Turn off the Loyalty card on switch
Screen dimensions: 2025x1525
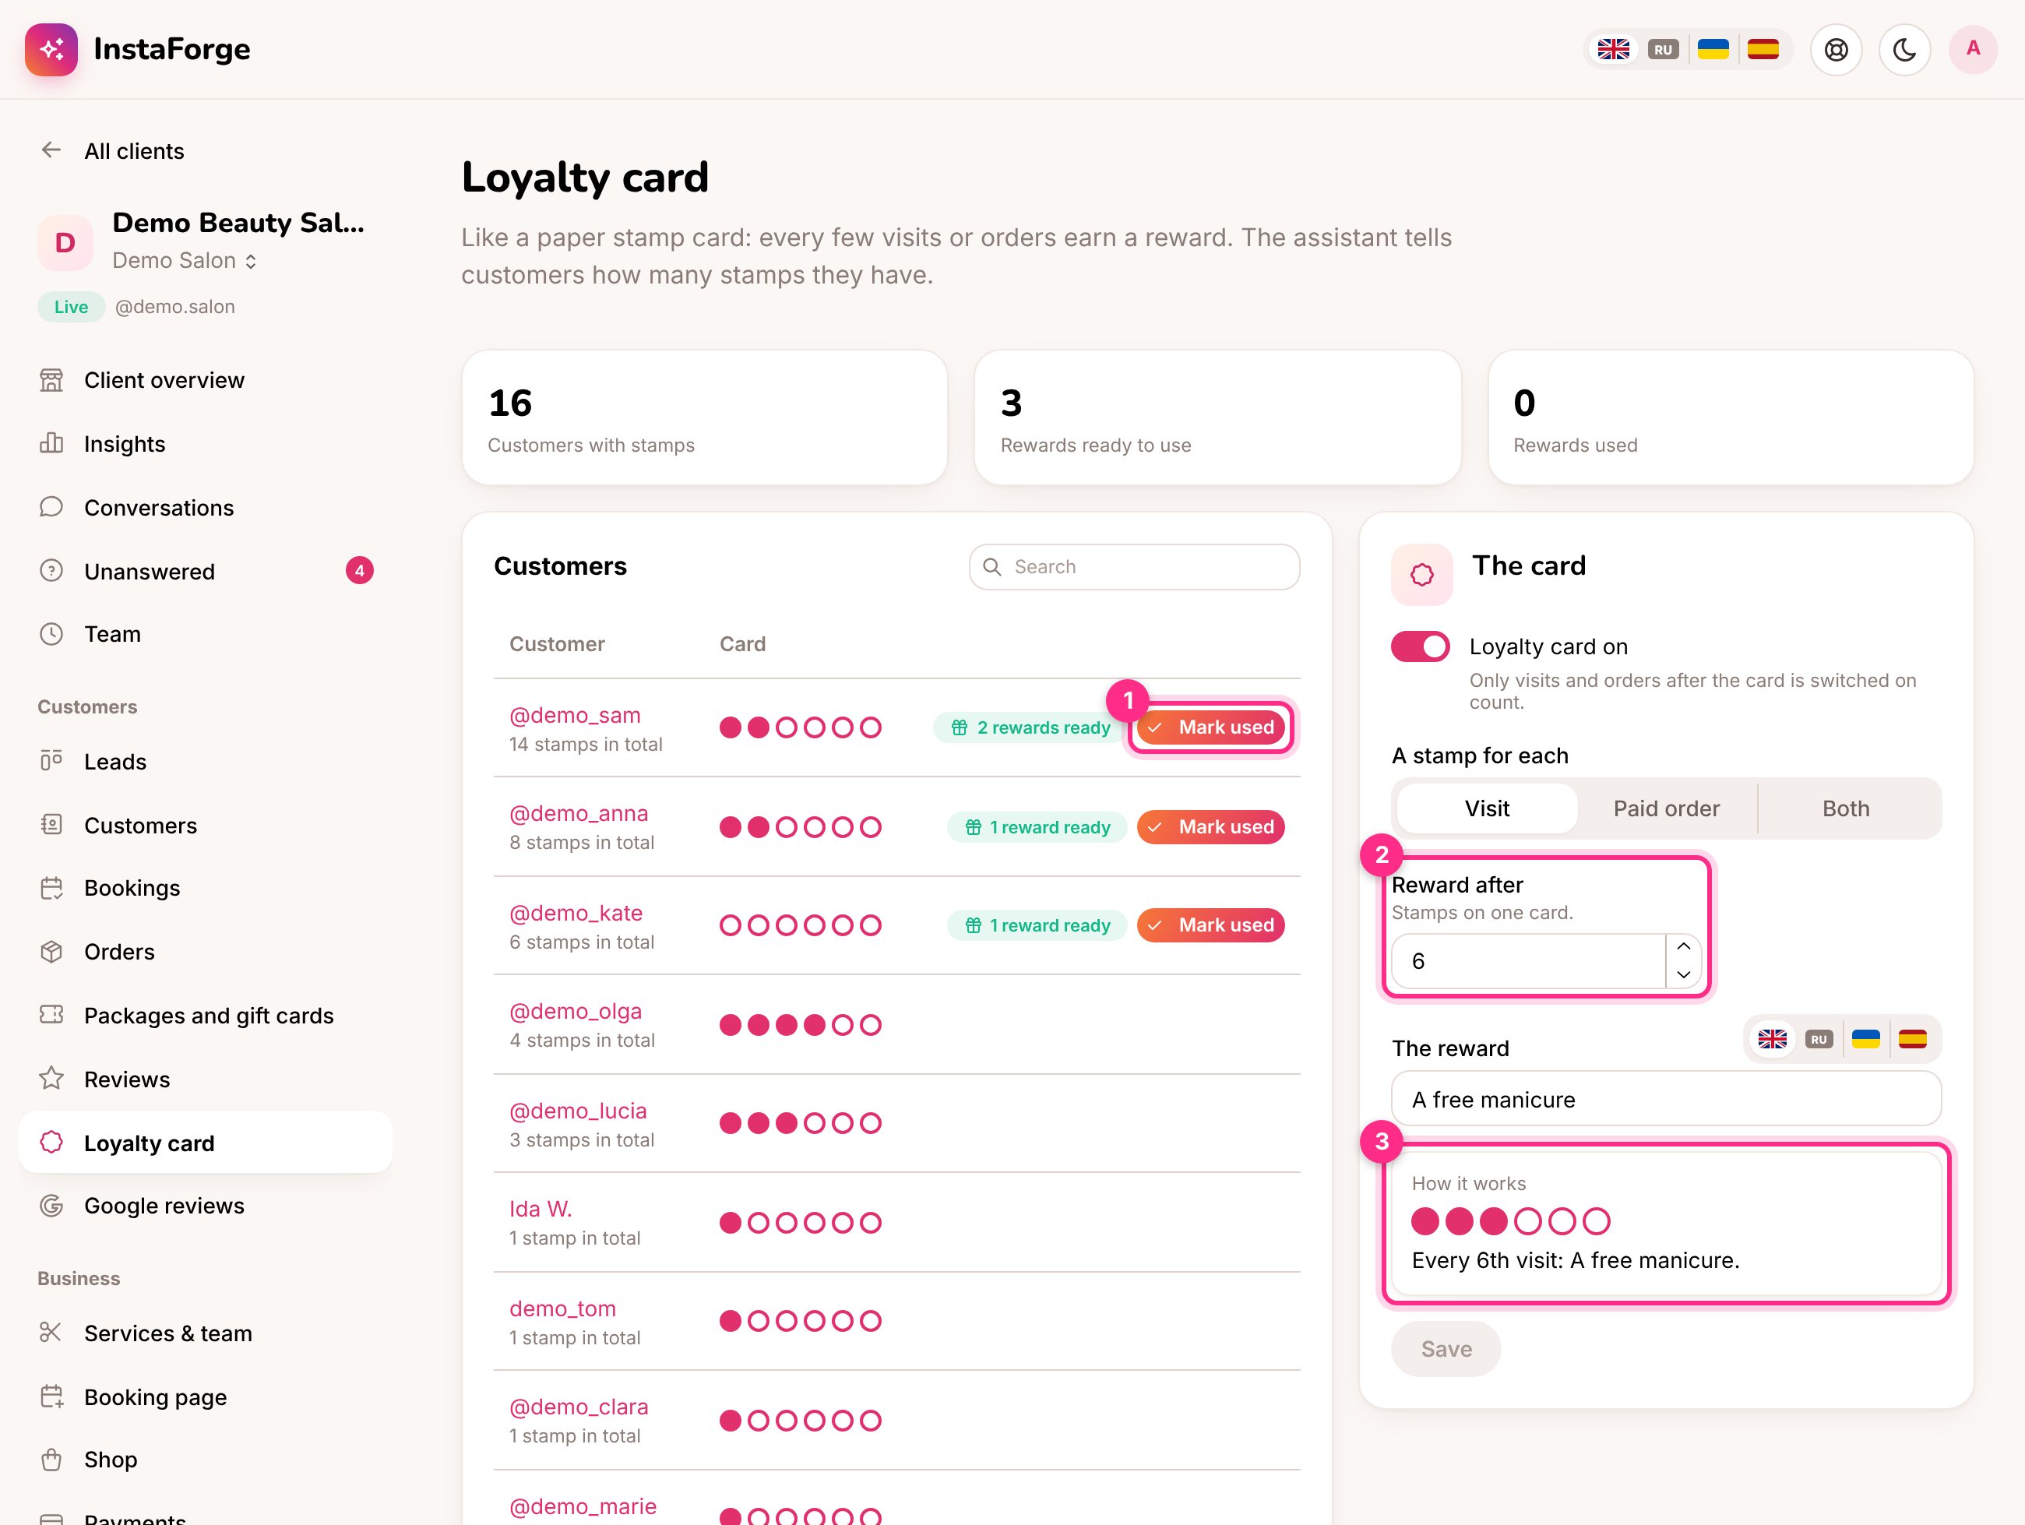click(1421, 646)
